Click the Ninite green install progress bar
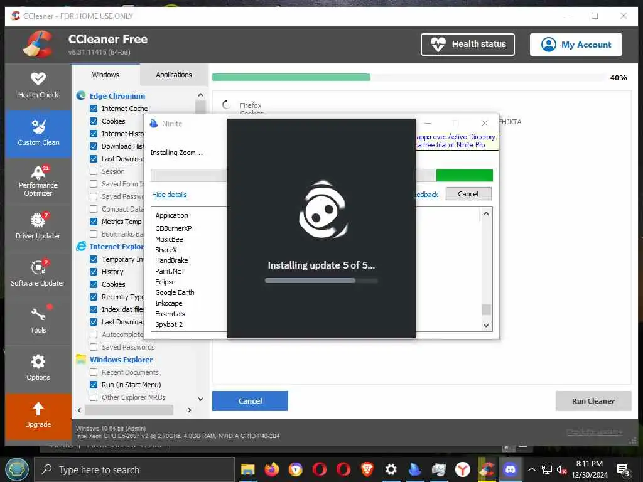Viewport: 643px width, 482px height. [x=464, y=175]
